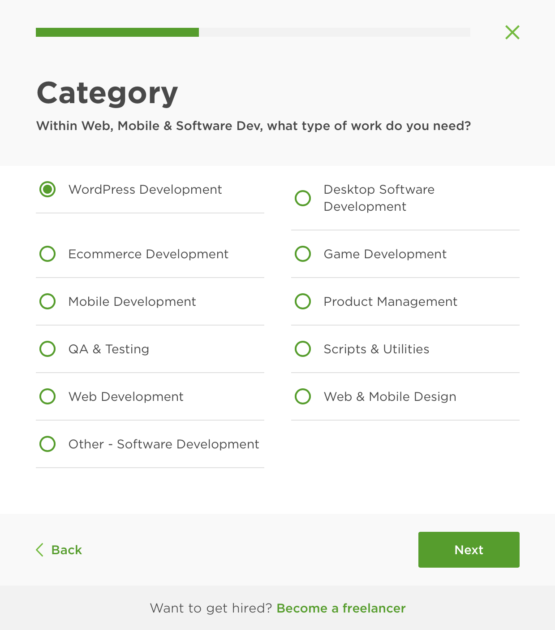The height and width of the screenshot is (630, 555).
Task: Pick the QA & Testing option
Action: (47, 349)
